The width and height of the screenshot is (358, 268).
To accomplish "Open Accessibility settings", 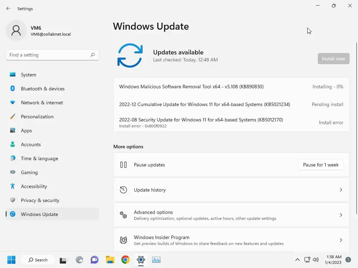I will [x=52, y=186].
